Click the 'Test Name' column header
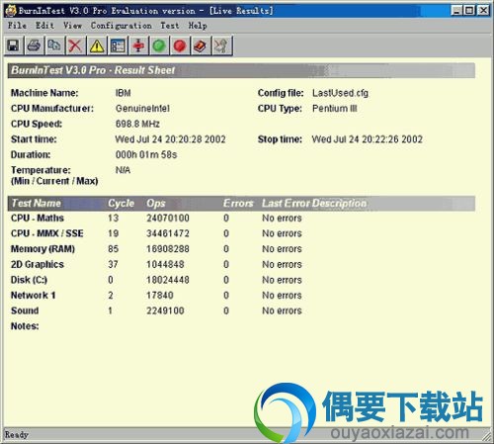 click(37, 203)
